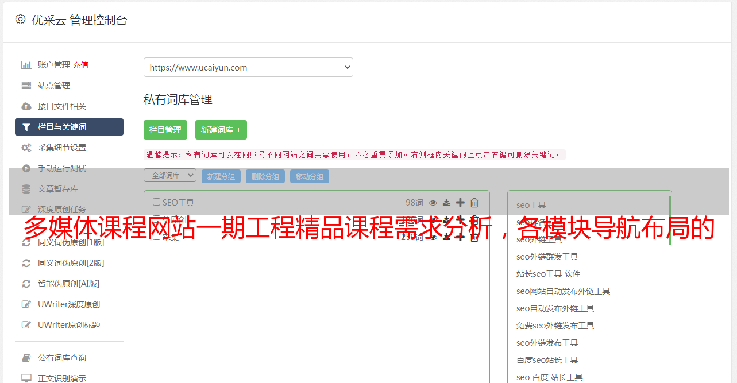
Task: Delete the 采集 library with the trash icon
Action: (x=474, y=237)
